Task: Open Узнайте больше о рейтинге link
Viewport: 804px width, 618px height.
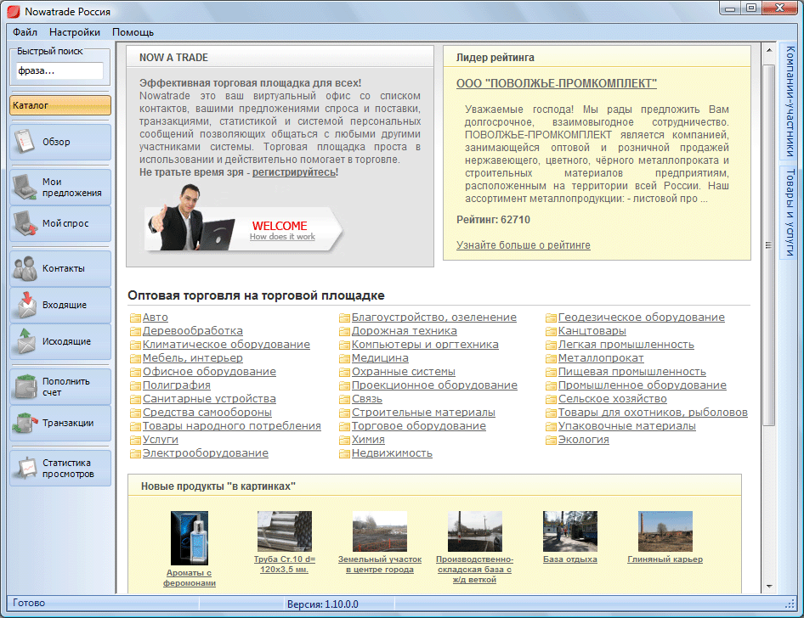Action: click(523, 245)
